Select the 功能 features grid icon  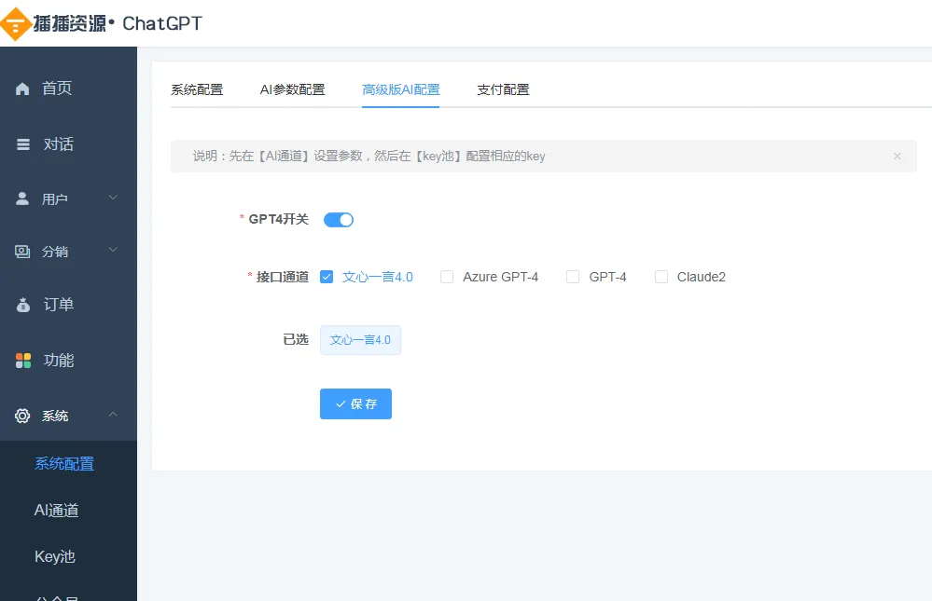22,360
